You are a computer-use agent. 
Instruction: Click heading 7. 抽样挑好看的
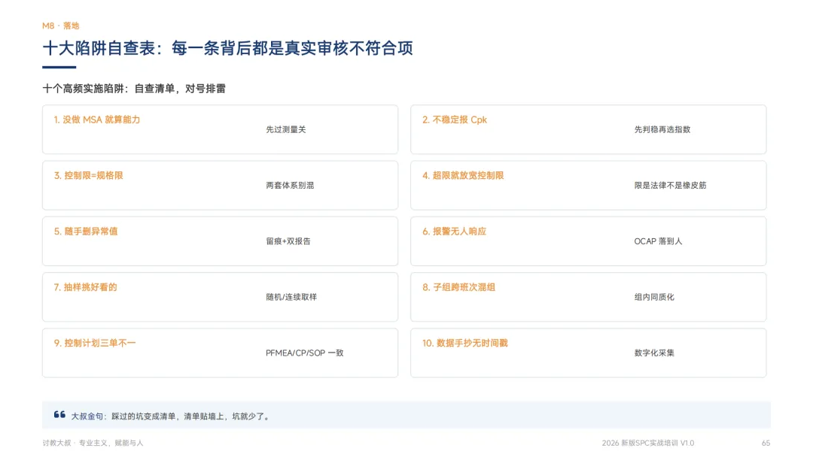tap(86, 287)
